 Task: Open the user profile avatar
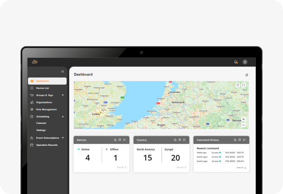(x=245, y=62)
